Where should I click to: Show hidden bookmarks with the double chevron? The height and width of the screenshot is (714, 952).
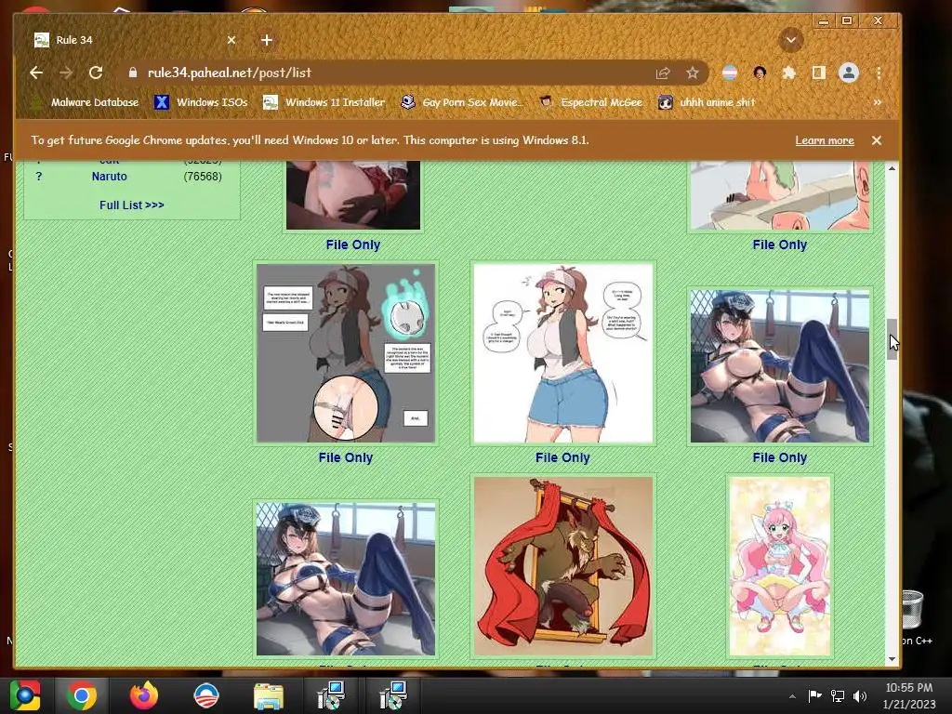(878, 102)
